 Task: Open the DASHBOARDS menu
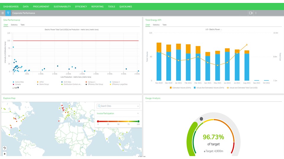pos(11,6)
